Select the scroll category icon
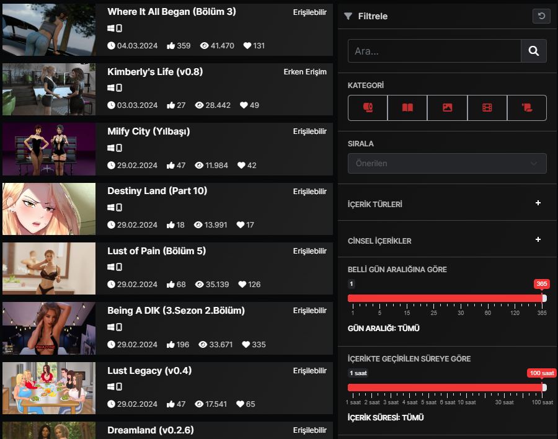Image resolution: width=558 pixels, height=439 pixels. pos(526,107)
